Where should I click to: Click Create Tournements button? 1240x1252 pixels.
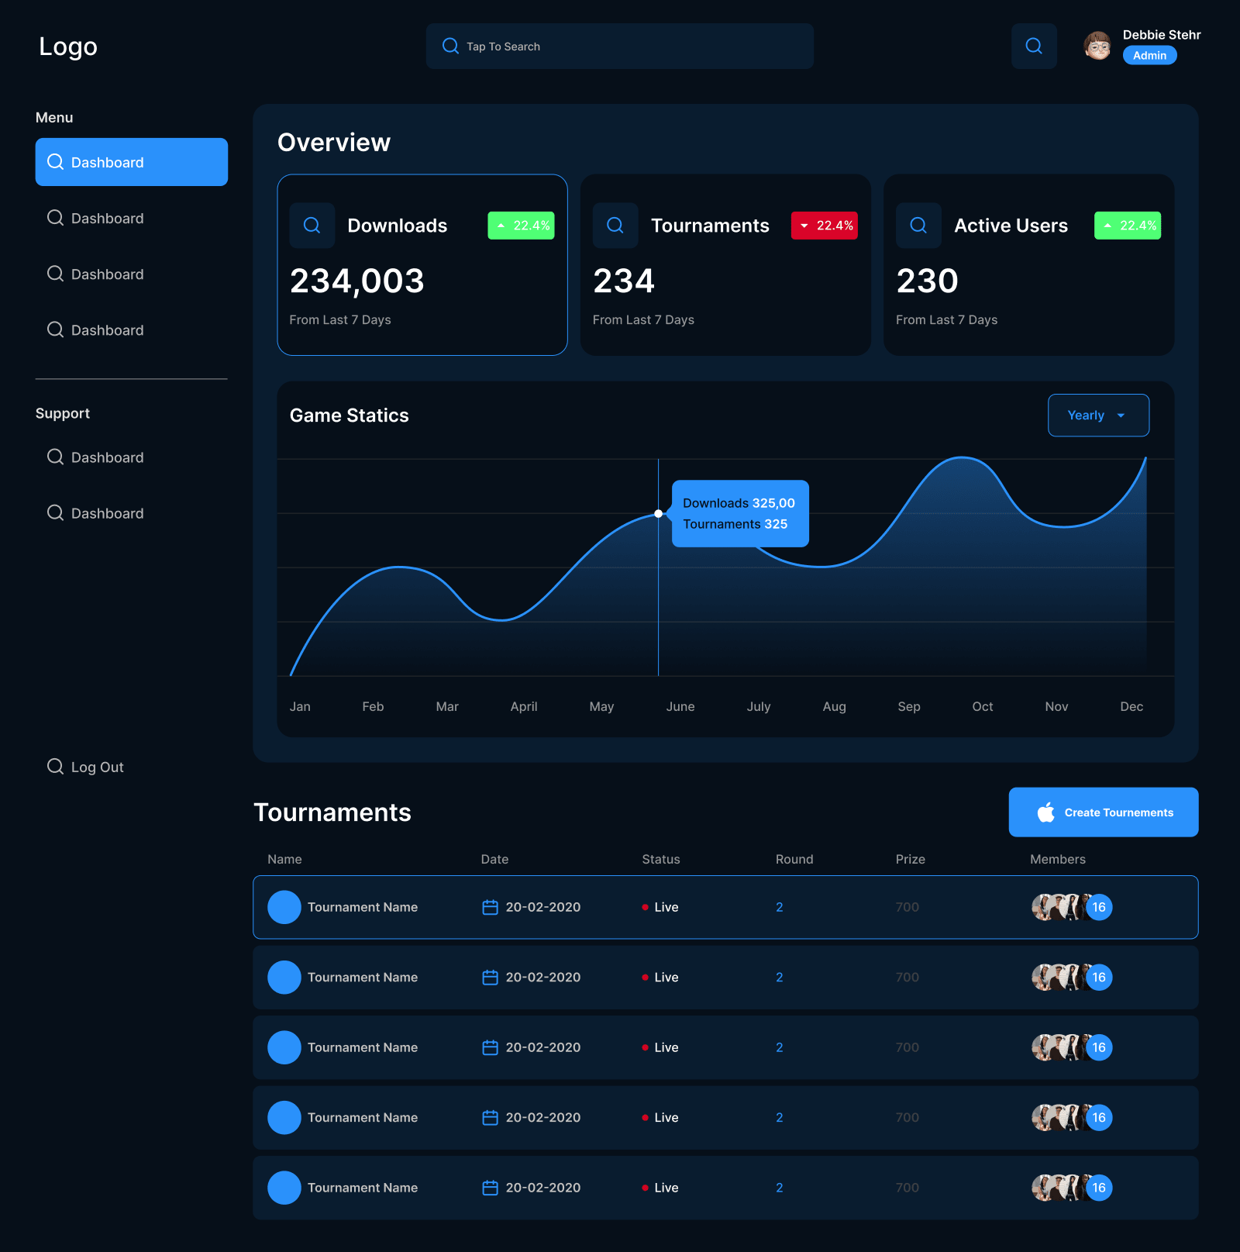pos(1104,812)
